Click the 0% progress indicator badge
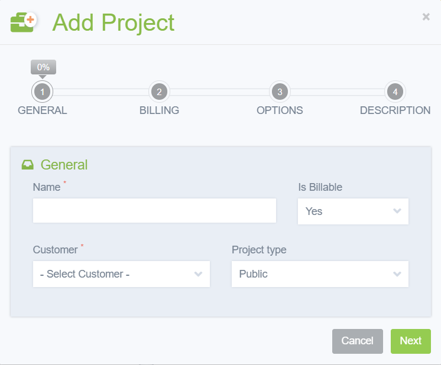The height and width of the screenshot is (365, 441). (43, 67)
